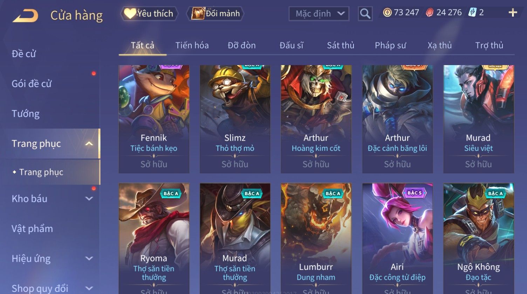Open Airi Đặc công tử điệp skin card
The height and width of the screenshot is (294, 527).
point(397,239)
